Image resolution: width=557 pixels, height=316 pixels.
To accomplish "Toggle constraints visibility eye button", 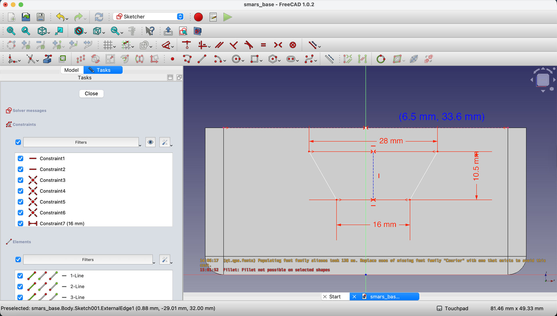I will [x=150, y=142].
